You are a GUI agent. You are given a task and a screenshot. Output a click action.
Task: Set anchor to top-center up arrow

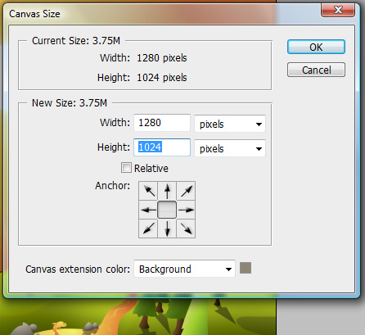(167, 191)
